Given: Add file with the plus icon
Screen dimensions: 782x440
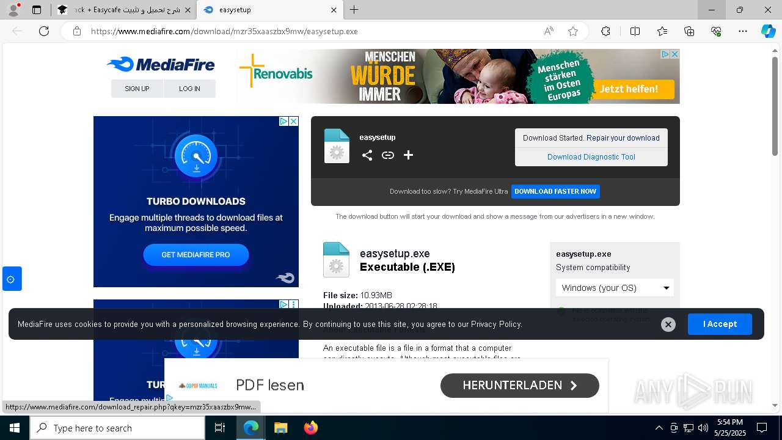Looking at the screenshot, I should pos(409,155).
